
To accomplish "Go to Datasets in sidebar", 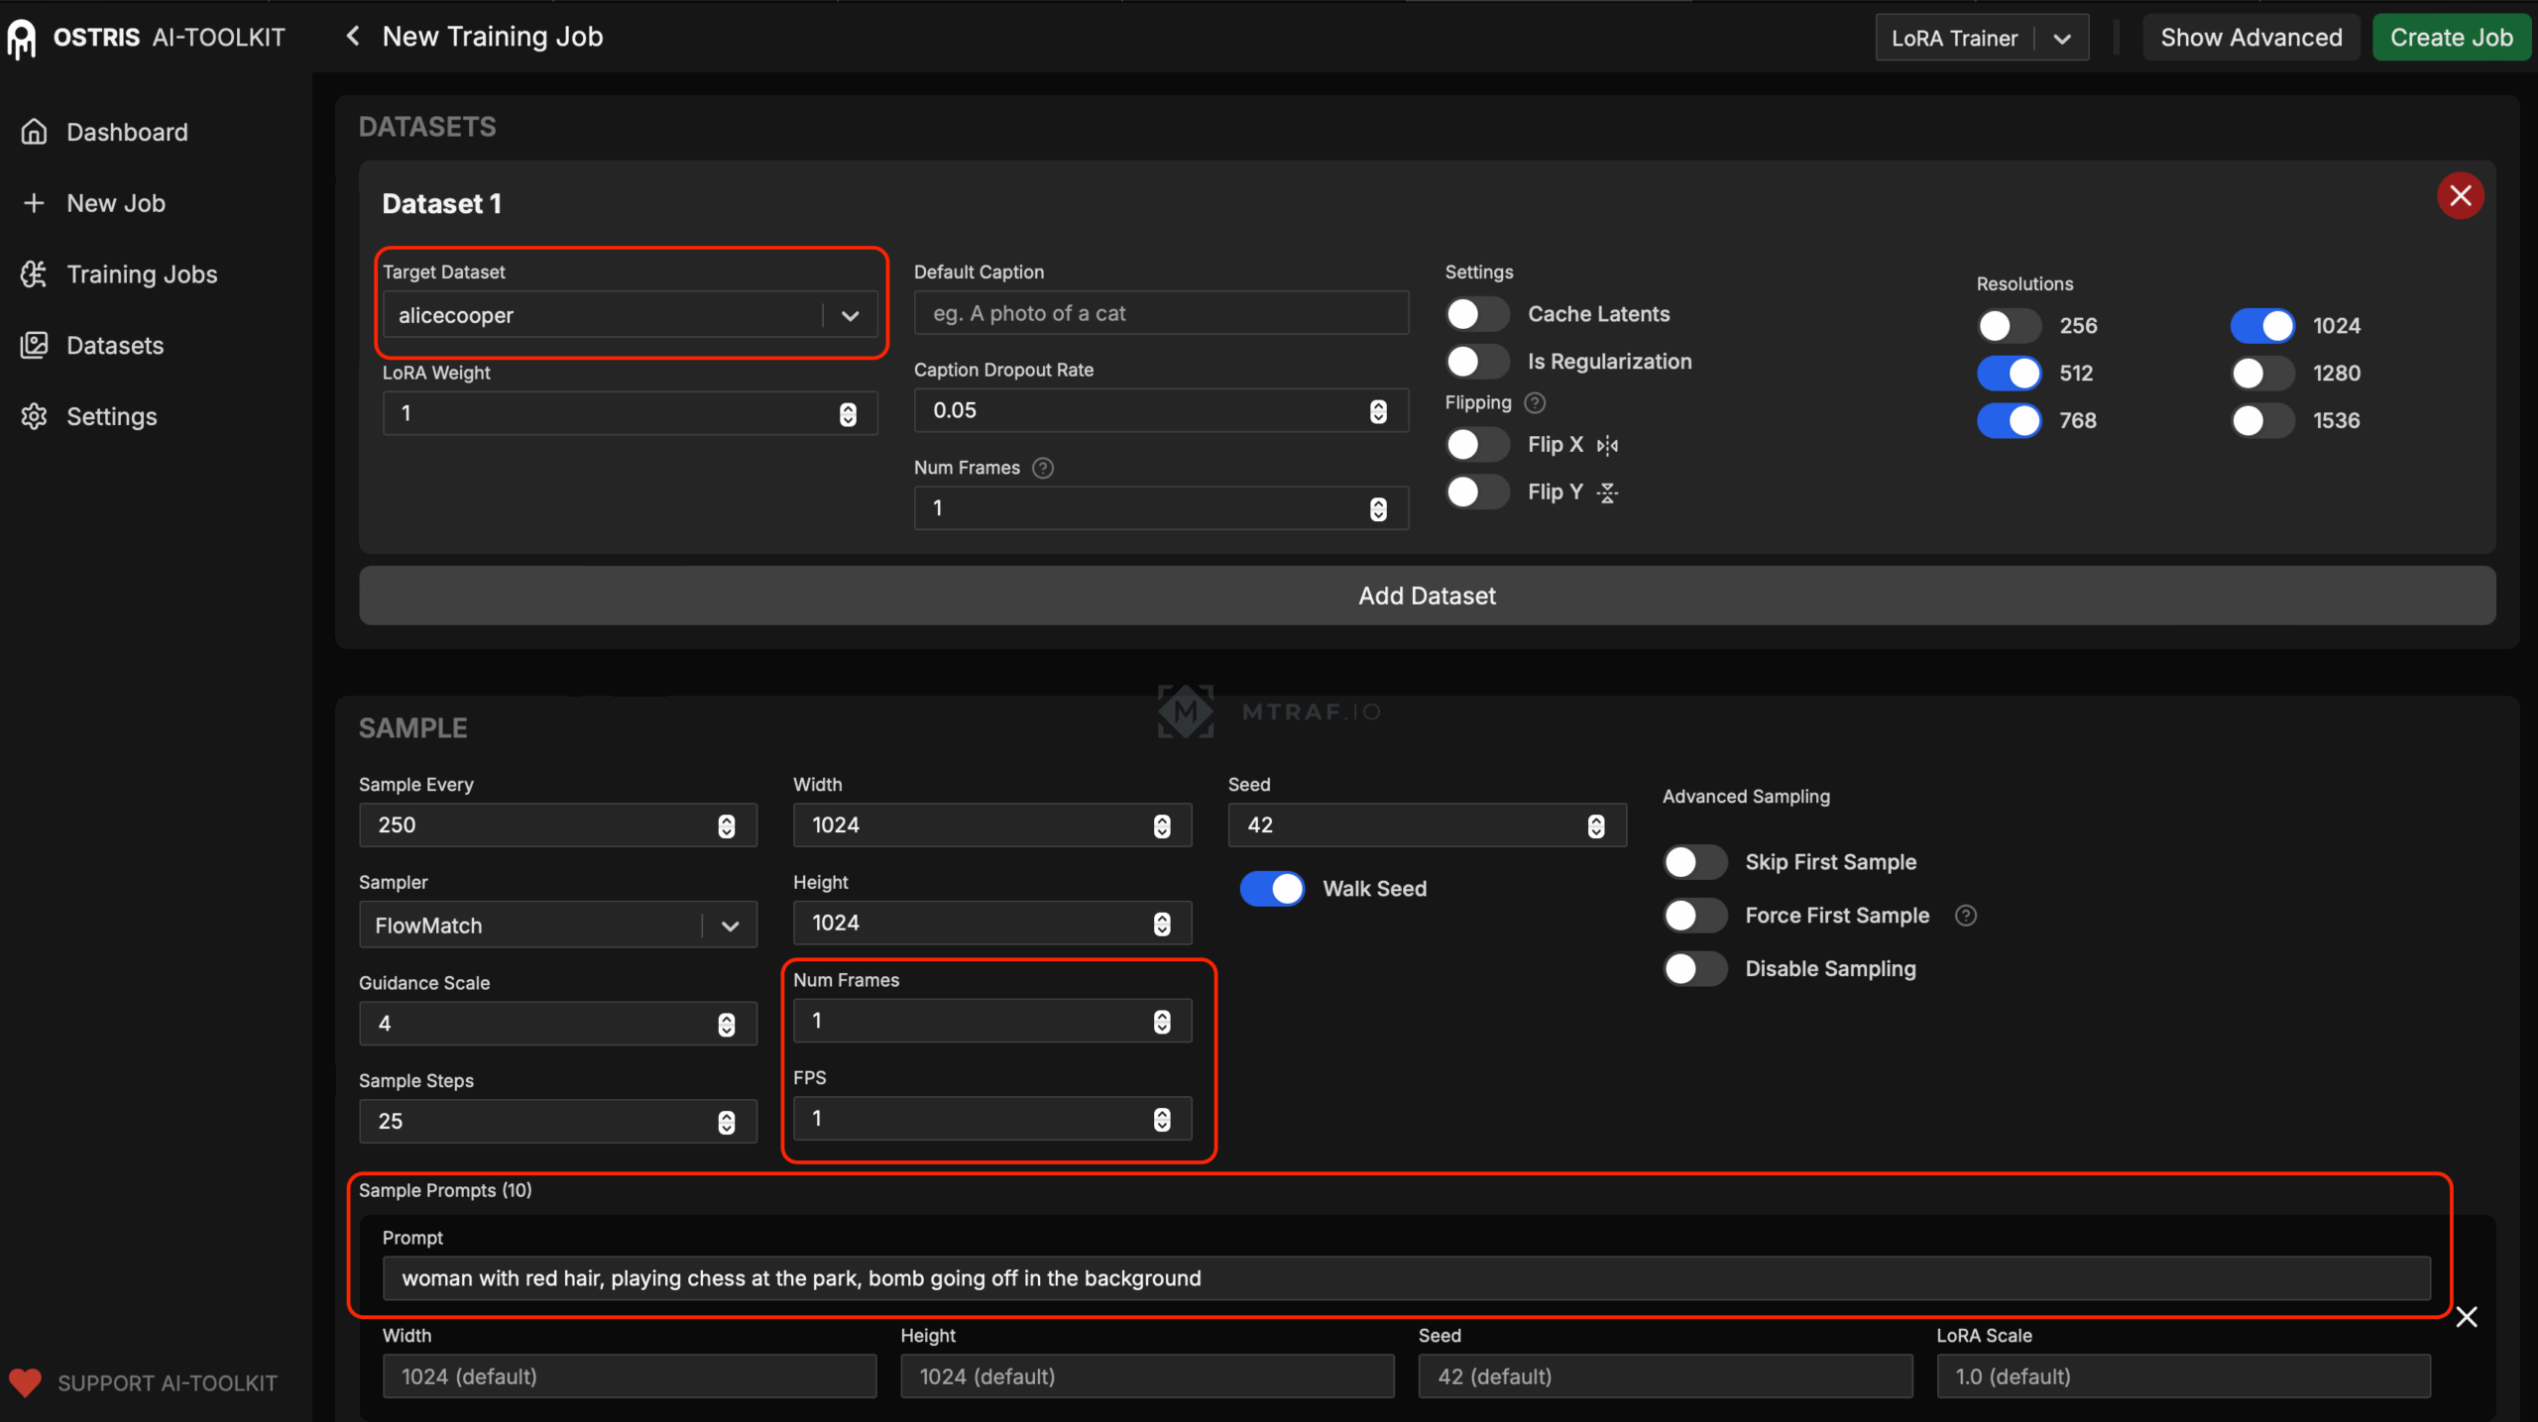I will click(115, 346).
